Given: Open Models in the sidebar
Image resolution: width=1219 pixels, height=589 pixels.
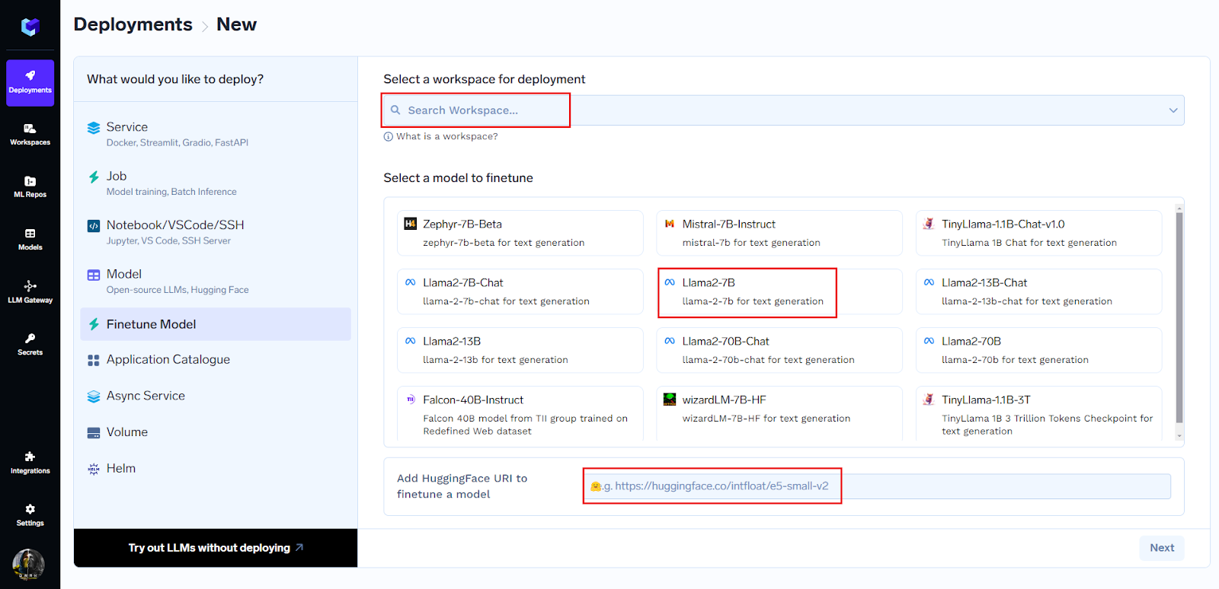Looking at the screenshot, I should click(30, 240).
